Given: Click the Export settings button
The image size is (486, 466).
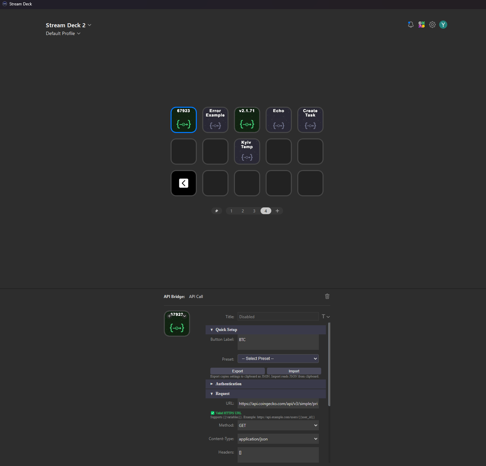Looking at the screenshot, I should pyautogui.click(x=237, y=371).
